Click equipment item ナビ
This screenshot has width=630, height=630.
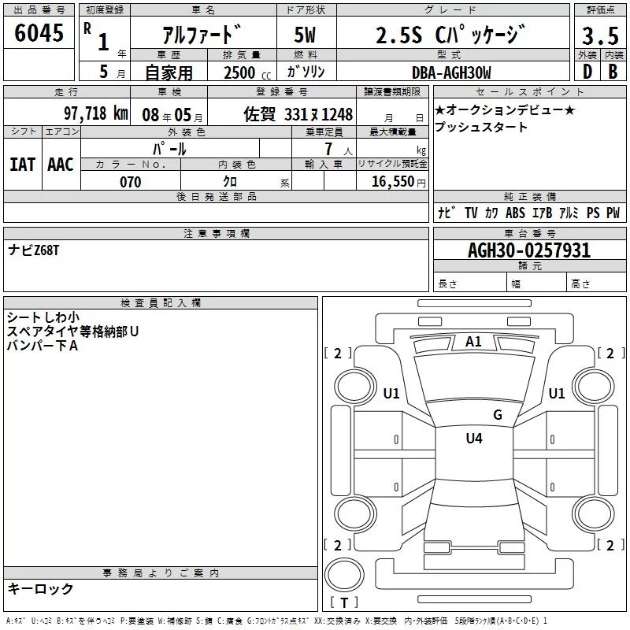tap(446, 212)
